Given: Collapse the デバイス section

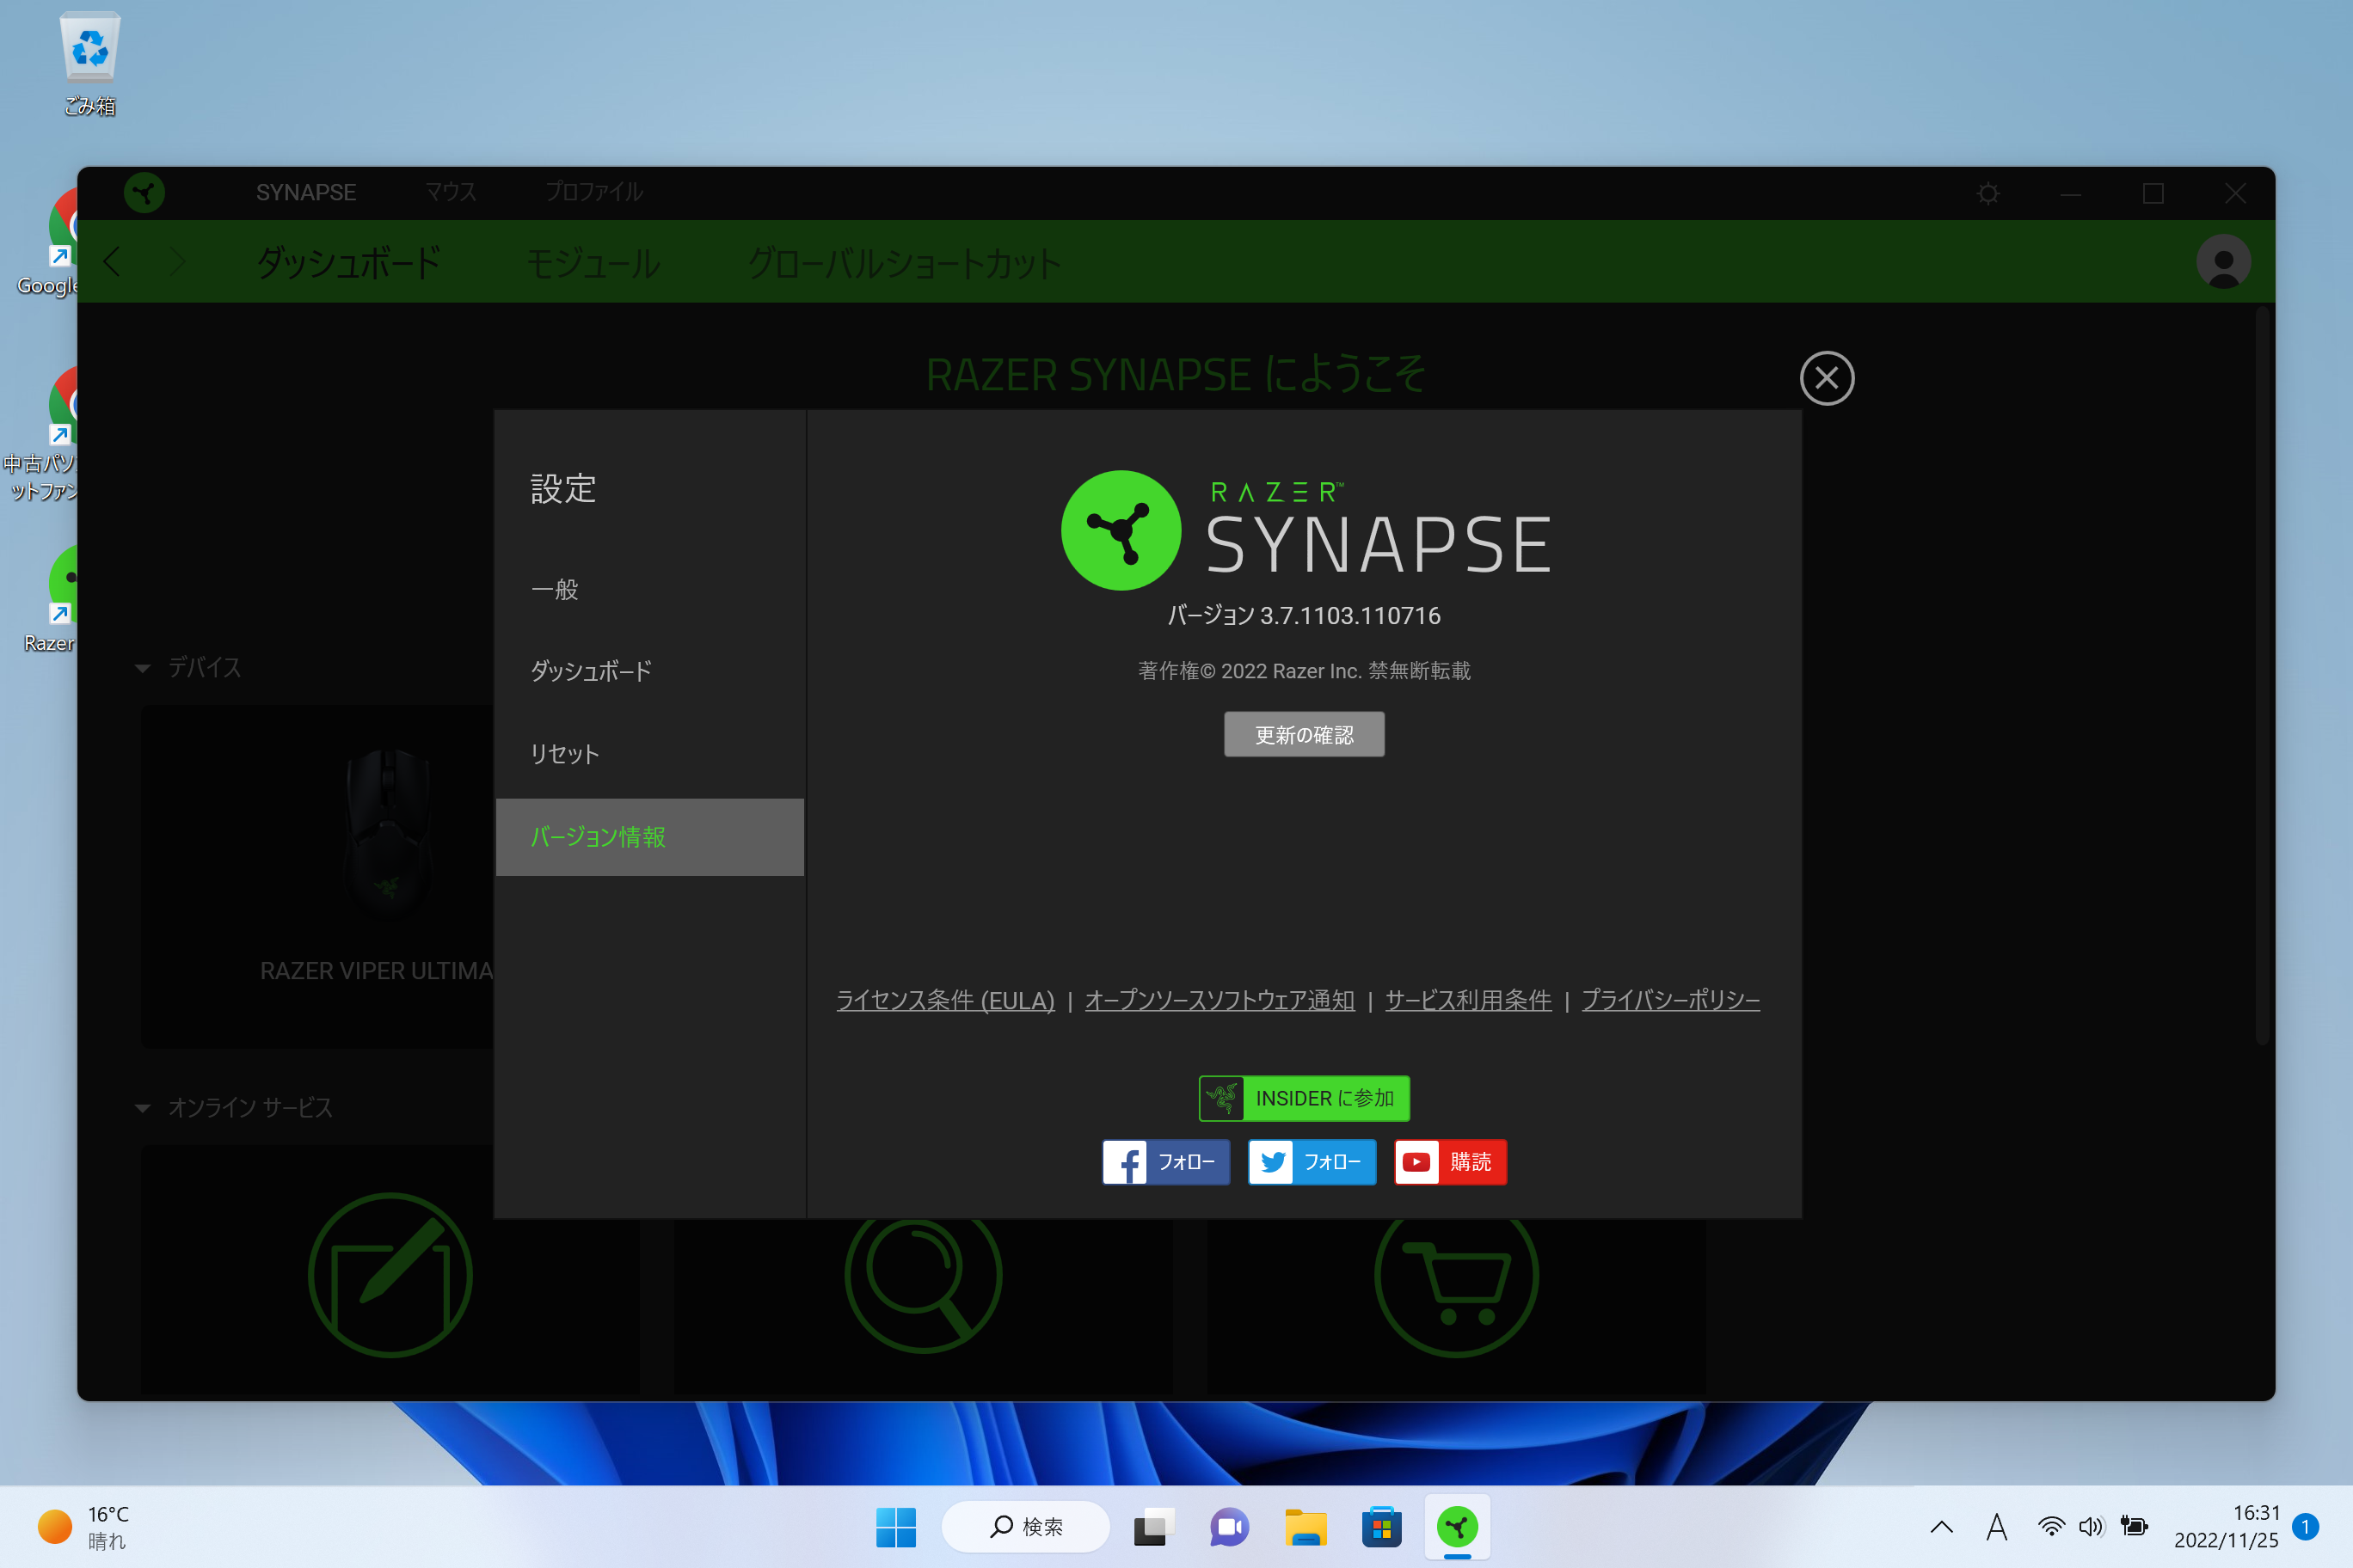Looking at the screenshot, I should [x=143, y=668].
